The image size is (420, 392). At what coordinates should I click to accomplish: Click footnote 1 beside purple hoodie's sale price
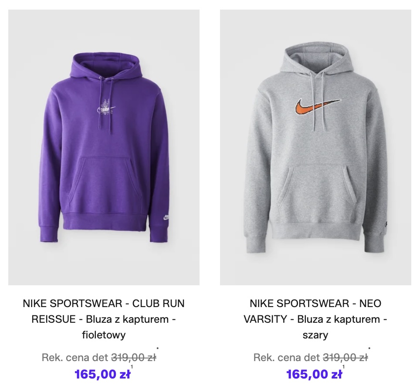(132, 367)
